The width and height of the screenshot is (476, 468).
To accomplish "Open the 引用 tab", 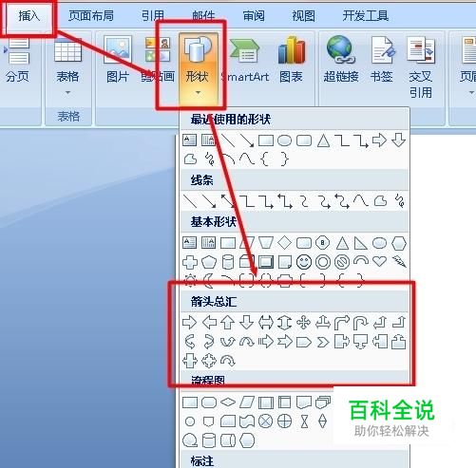I will point(153,16).
